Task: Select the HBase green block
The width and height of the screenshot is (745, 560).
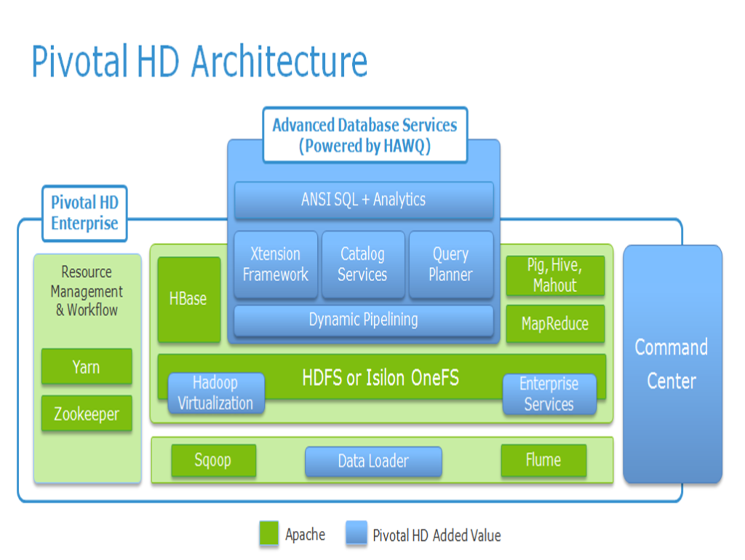Action: tap(188, 299)
